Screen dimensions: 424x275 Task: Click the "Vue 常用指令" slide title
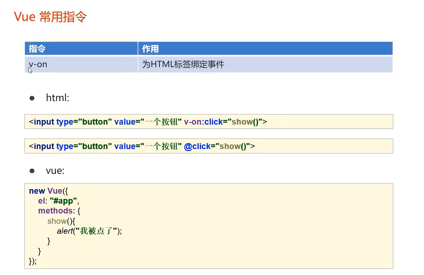click(x=50, y=17)
